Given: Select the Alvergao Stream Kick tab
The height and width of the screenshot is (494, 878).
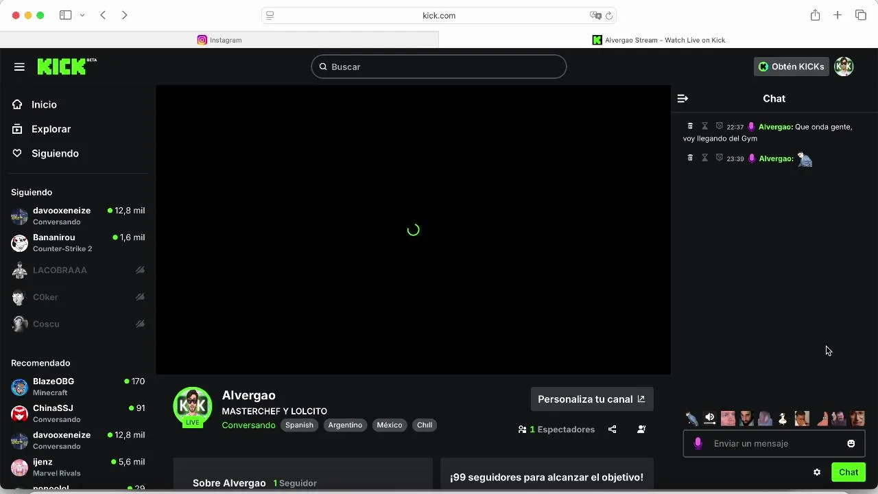Looking at the screenshot, I should pos(658,40).
